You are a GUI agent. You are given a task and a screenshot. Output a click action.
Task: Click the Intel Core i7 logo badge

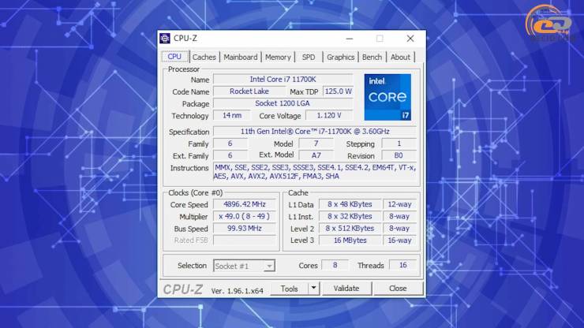click(387, 97)
